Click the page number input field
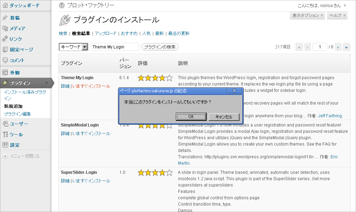 pos(320,47)
